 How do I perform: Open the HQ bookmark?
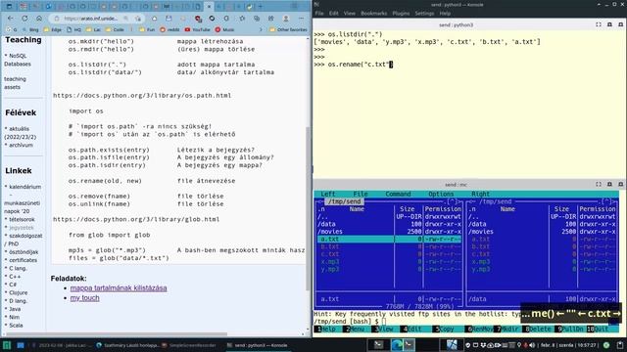pyautogui.click(x=74, y=29)
